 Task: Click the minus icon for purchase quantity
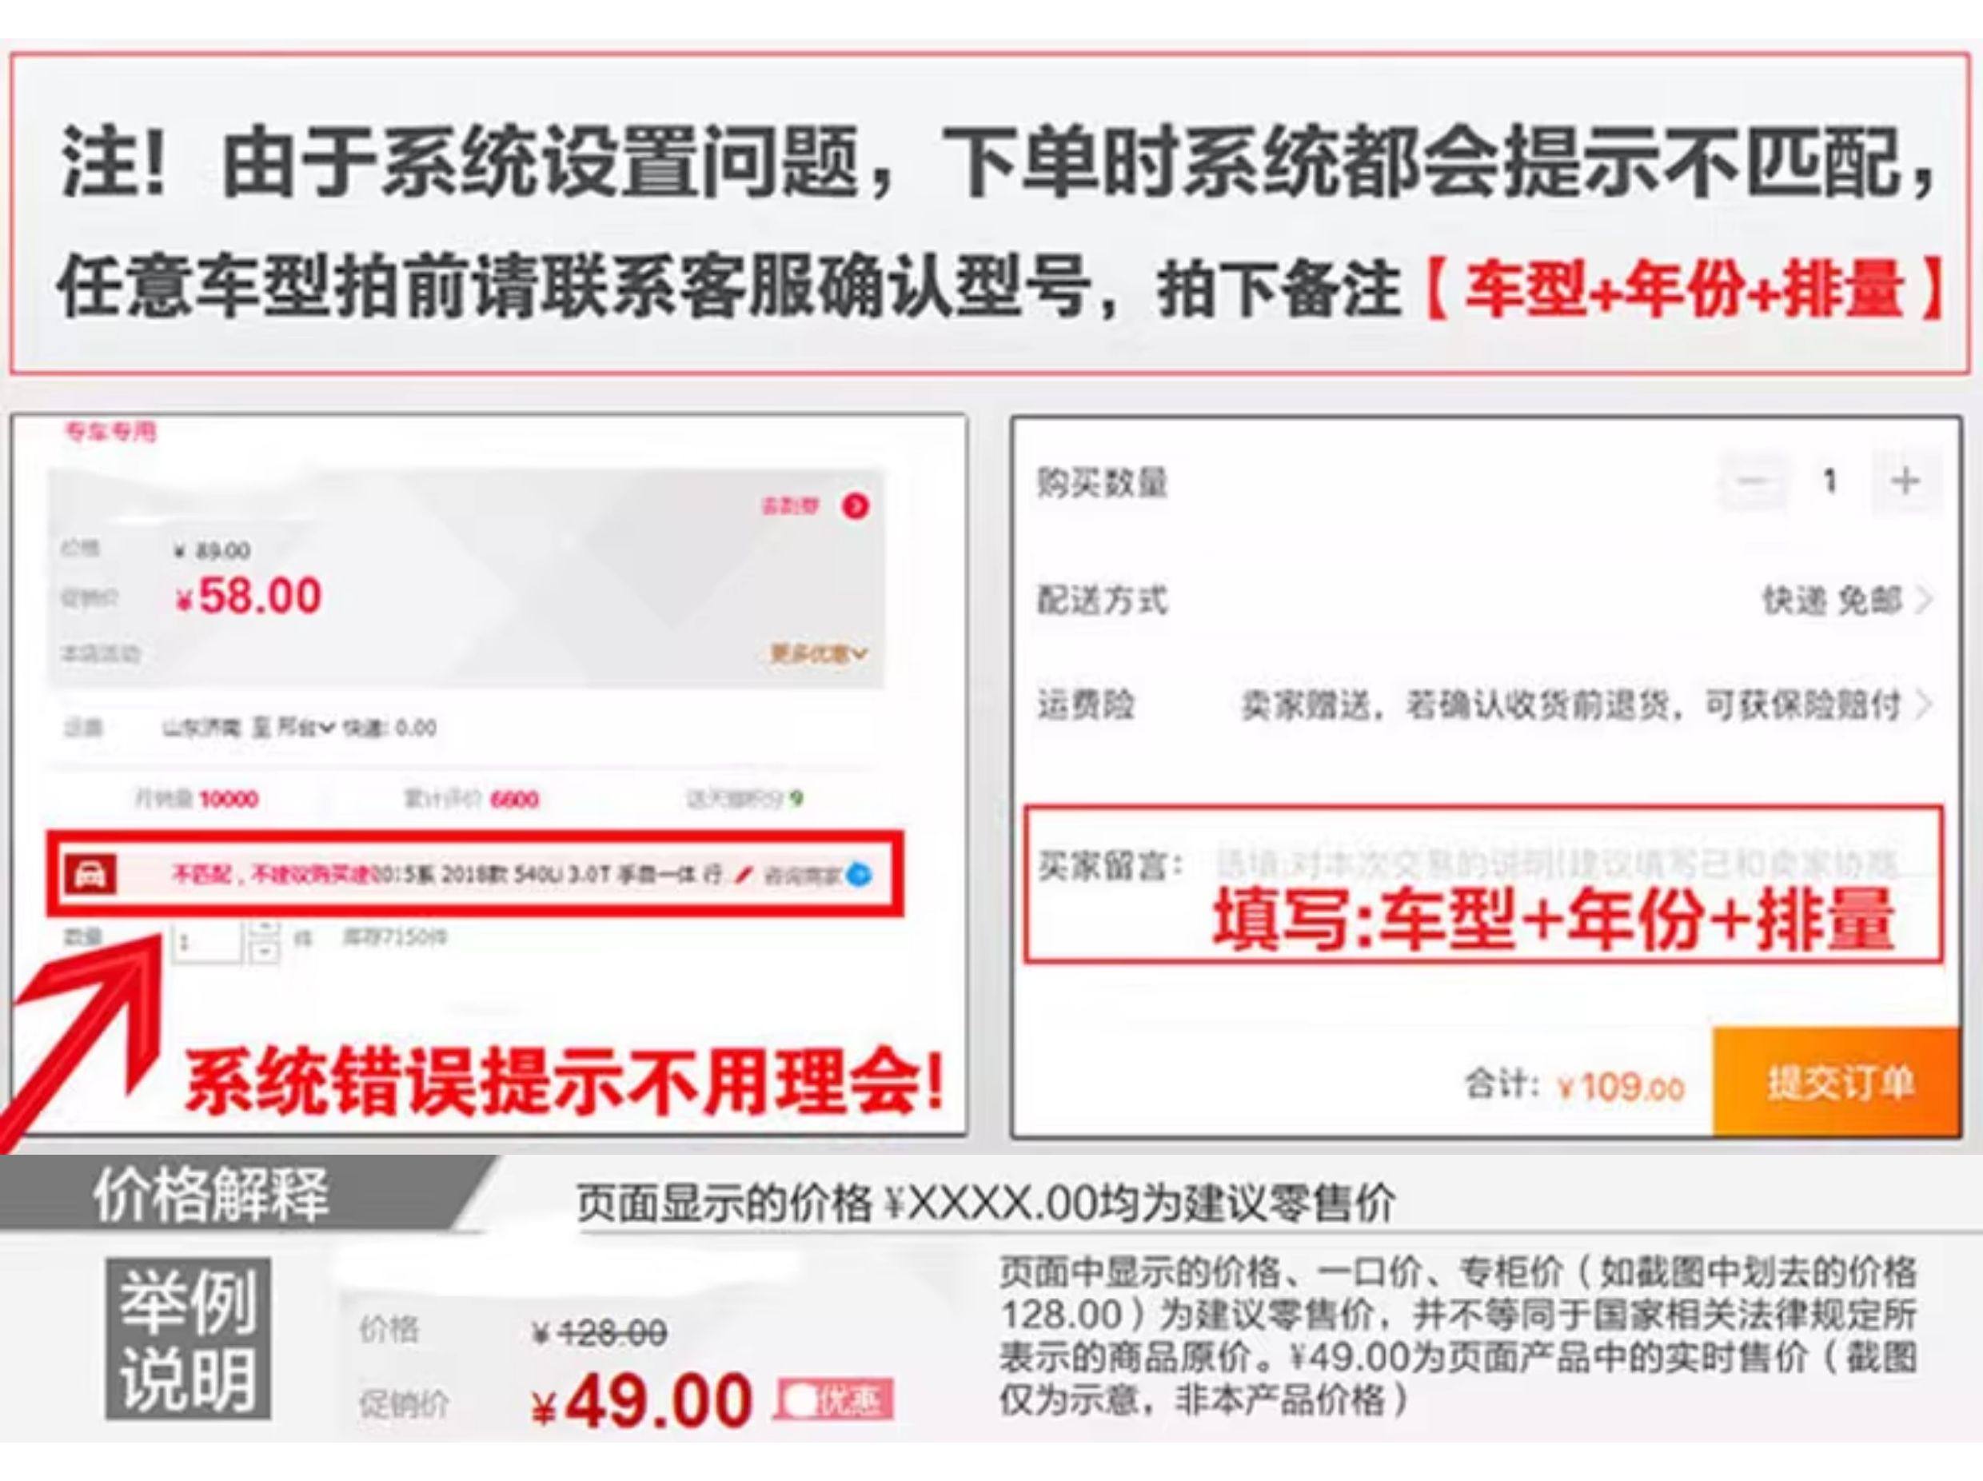(x=1752, y=481)
